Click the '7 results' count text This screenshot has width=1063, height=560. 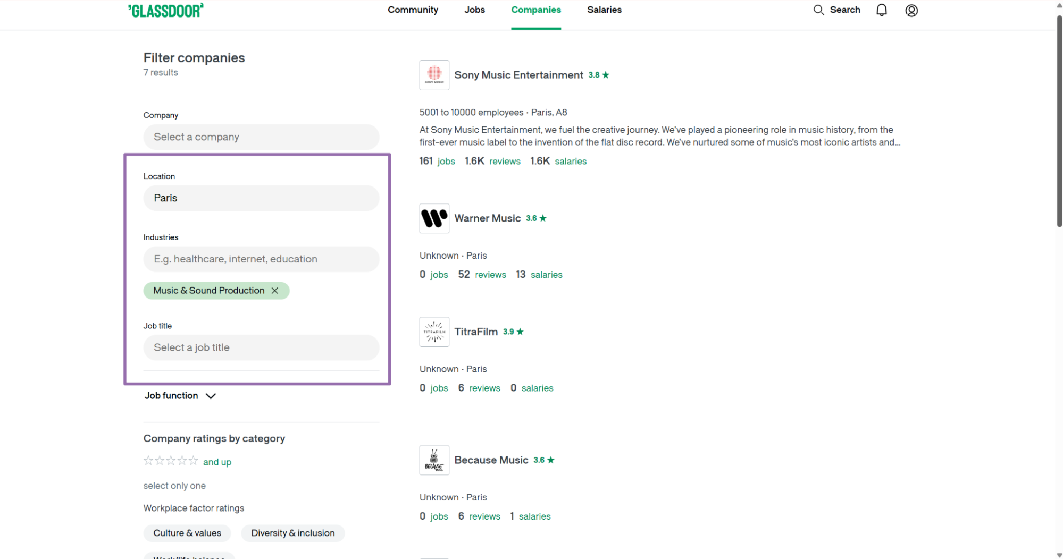(161, 72)
